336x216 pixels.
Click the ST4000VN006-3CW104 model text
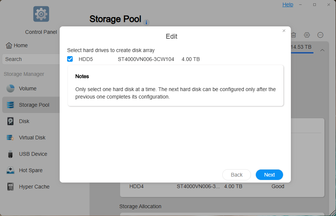[146, 59]
